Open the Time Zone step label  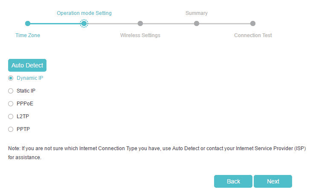pyautogui.click(x=28, y=35)
